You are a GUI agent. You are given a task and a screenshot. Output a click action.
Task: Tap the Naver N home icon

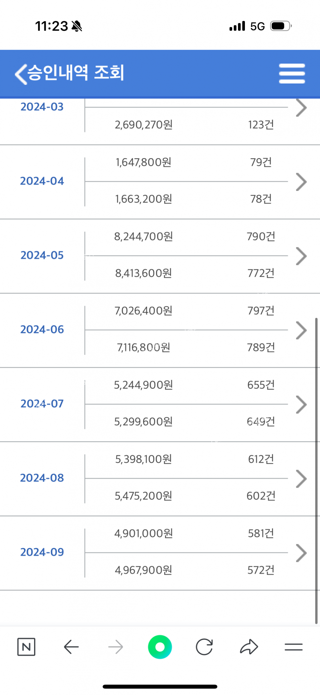[x=26, y=647]
